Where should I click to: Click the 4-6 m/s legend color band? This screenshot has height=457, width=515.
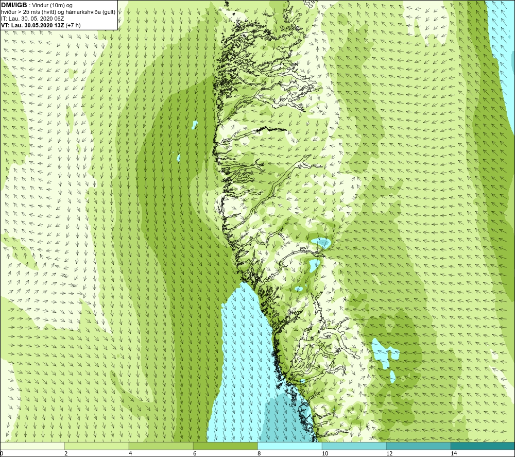tap(161, 446)
